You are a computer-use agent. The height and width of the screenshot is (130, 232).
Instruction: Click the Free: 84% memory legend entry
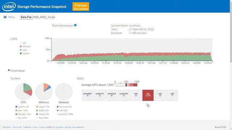point(42,118)
